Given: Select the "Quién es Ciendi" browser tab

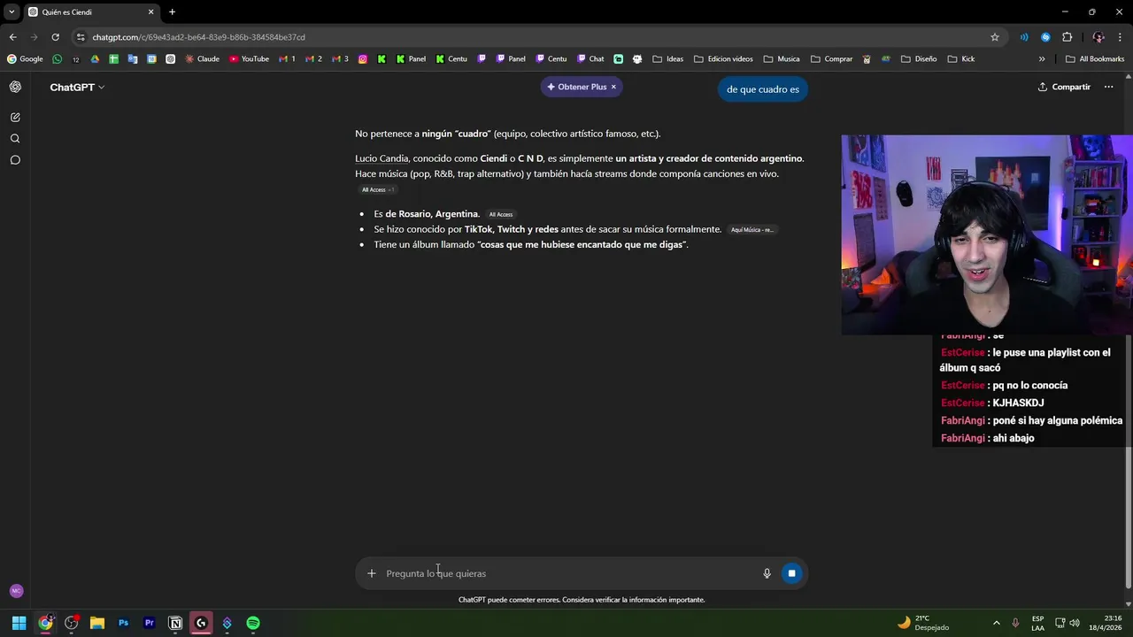Looking at the screenshot, I should tap(89, 12).
